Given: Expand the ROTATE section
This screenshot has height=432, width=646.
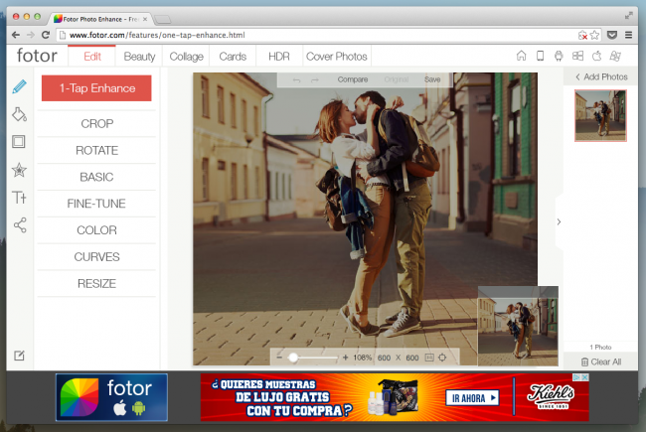Looking at the screenshot, I should tap(96, 150).
